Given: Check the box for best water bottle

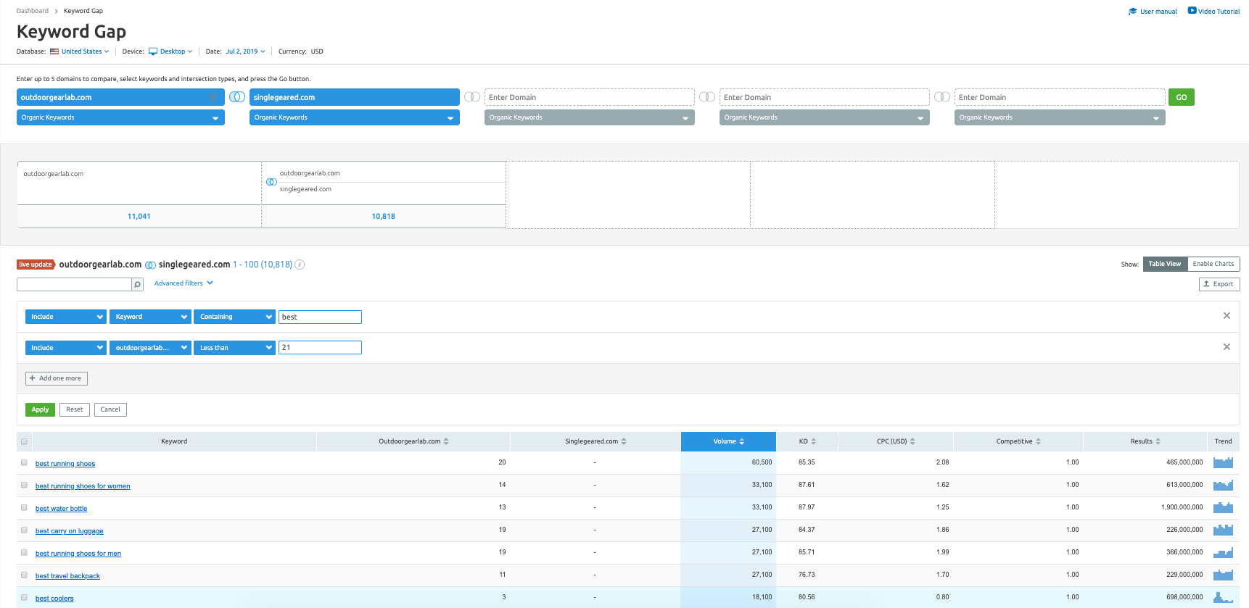Looking at the screenshot, I should point(24,507).
